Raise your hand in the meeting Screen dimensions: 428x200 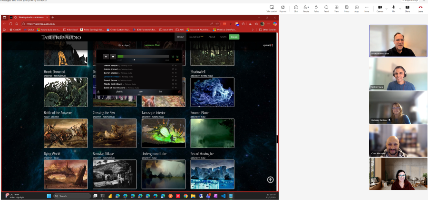(x=316, y=9)
